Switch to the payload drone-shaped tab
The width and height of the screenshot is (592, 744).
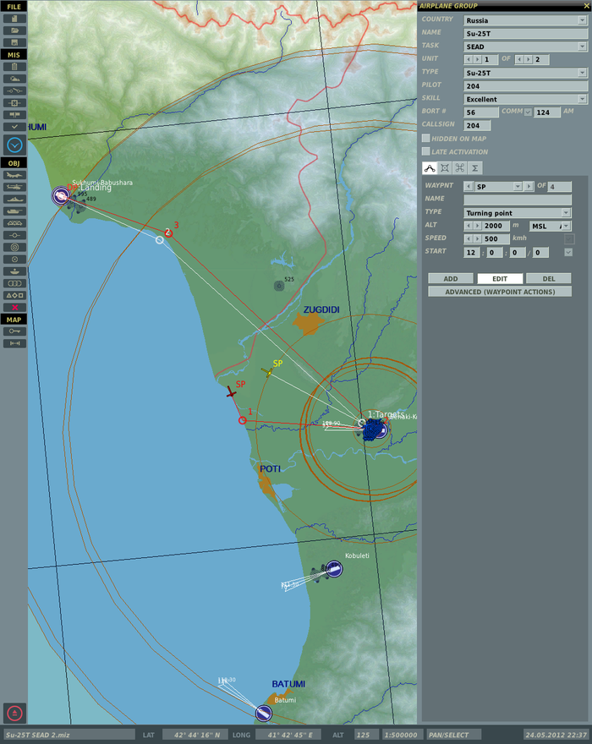coord(459,167)
